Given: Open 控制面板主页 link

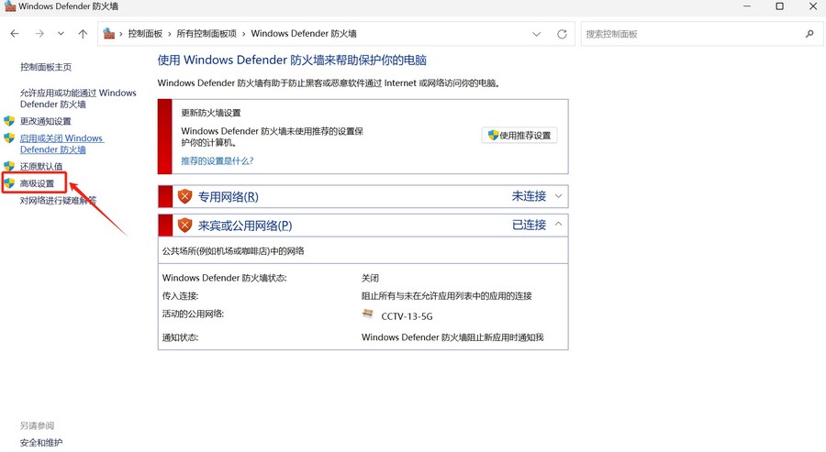Looking at the screenshot, I should click(x=46, y=67).
